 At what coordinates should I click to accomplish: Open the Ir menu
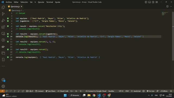tap(35, 2)
